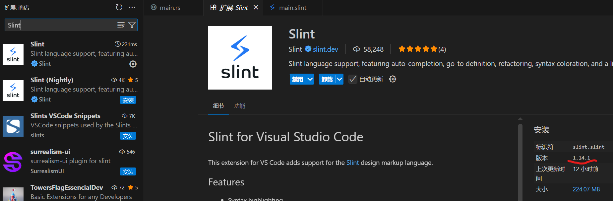Install Slints VSCode Snippets extension

click(x=128, y=136)
